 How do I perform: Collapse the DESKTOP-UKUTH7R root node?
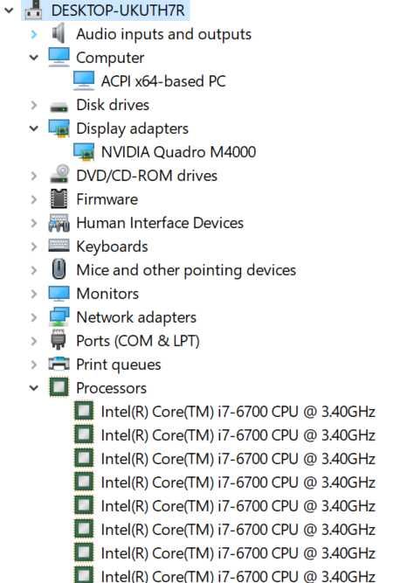pyautogui.click(x=9, y=10)
